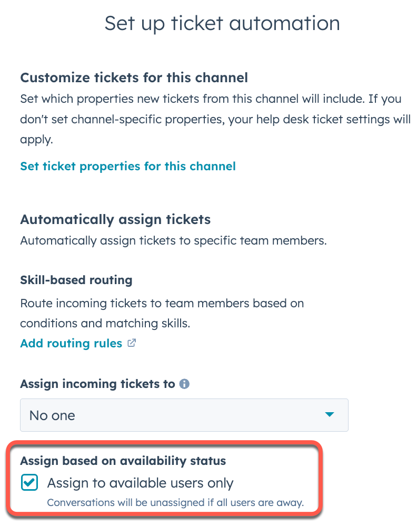This screenshot has height=525, width=417.
Task: Click the Automatically assign tickets heading
Action: point(115,219)
